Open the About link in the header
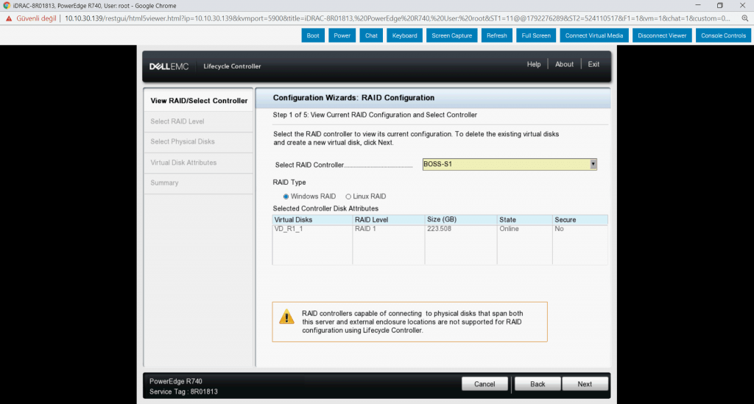Screen dimensions: 754x404 click(564, 65)
